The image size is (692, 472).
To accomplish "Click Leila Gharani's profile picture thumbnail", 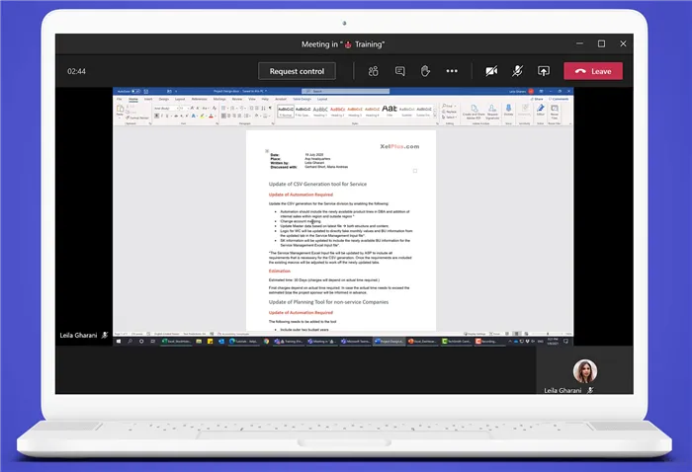I will [x=584, y=371].
